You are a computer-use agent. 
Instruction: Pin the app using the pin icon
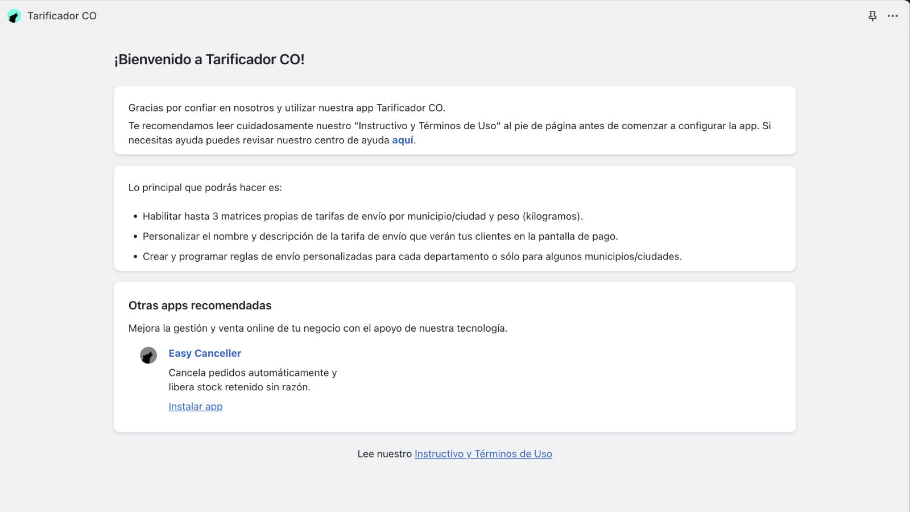(872, 16)
